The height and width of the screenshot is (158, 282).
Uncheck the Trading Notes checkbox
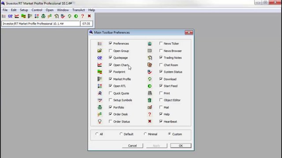click(161, 57)
